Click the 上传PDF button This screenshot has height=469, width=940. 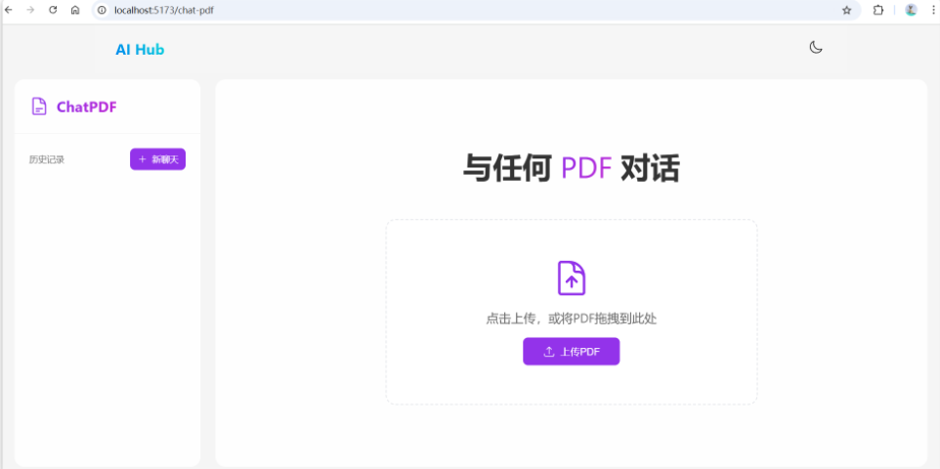click(572, 352)
